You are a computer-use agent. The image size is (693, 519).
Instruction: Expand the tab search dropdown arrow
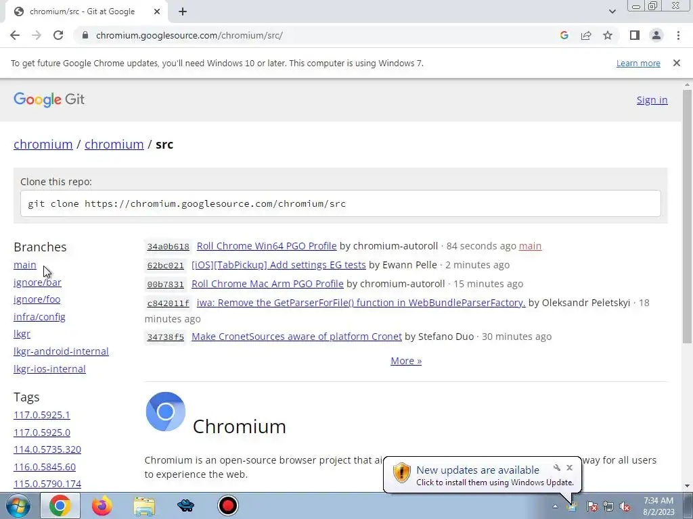tap(612, 12)
